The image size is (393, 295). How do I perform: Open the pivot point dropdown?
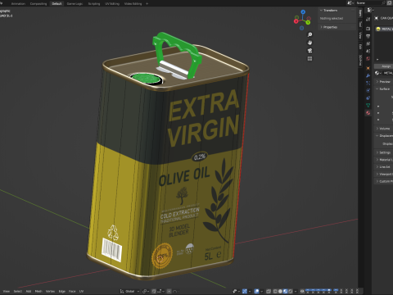click(145, 291)
